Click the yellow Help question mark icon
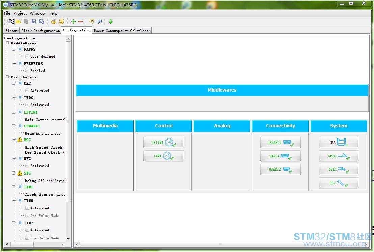 [91, 22]
